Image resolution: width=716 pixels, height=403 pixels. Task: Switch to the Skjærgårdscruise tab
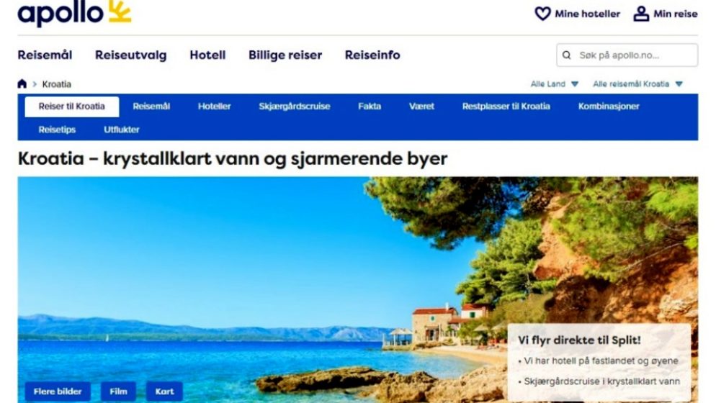pyautogui.click(x=294, y=107)
